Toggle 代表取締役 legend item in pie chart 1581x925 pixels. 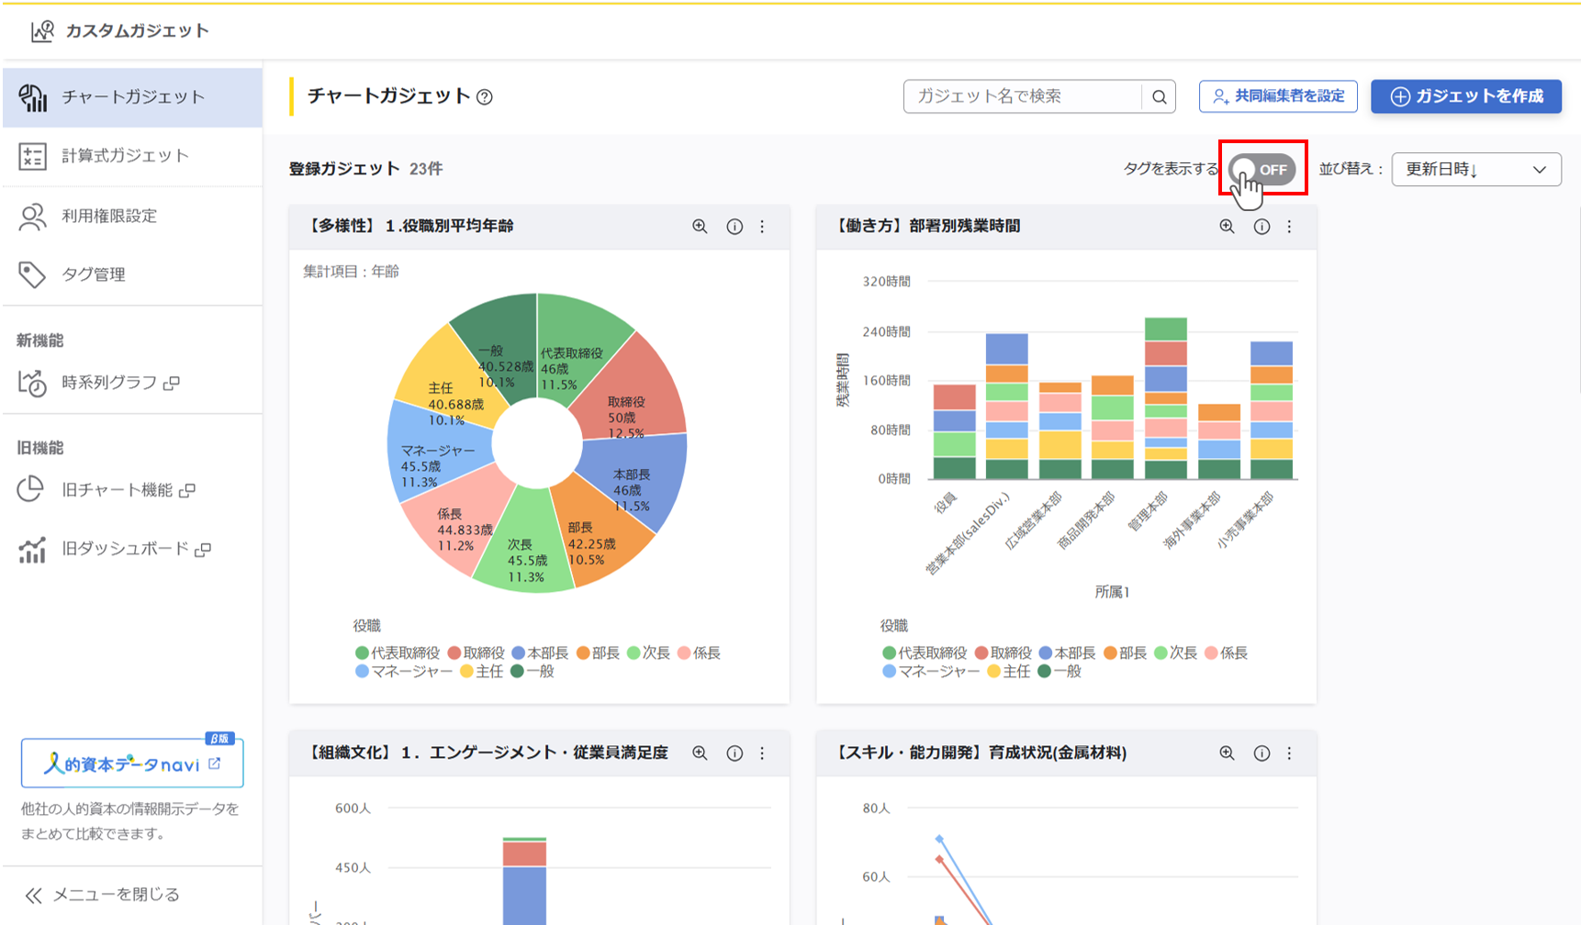398,653
